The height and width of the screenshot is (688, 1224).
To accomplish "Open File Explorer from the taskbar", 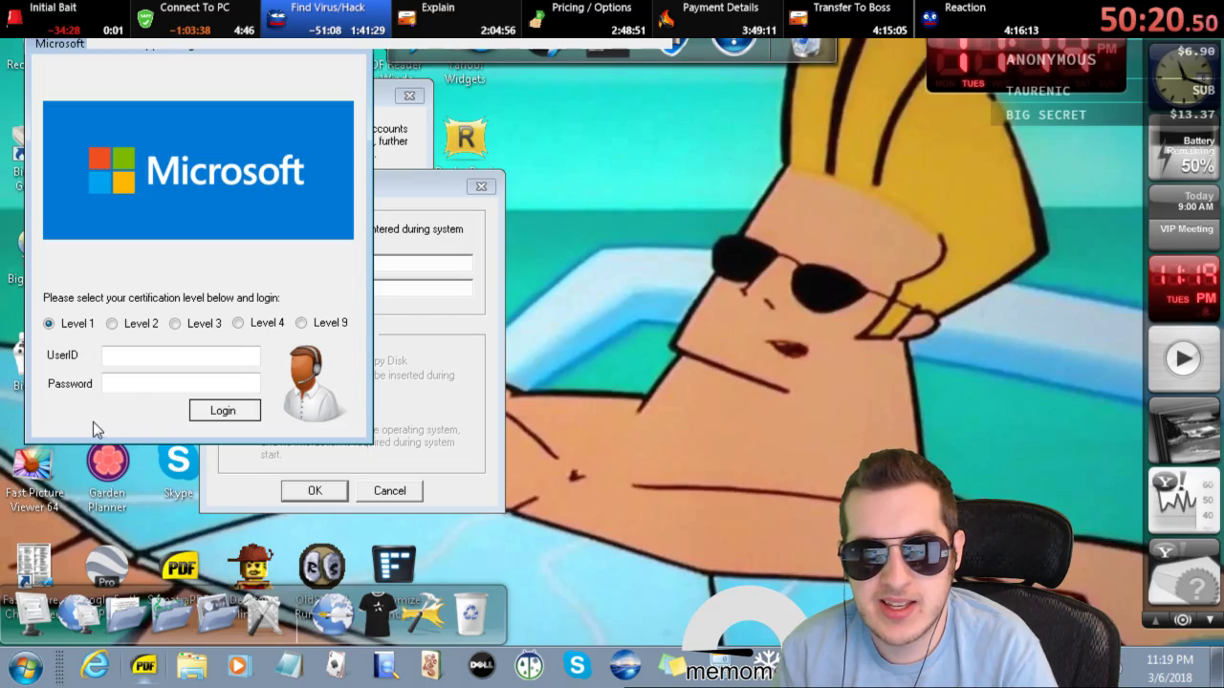I will 191,665.
